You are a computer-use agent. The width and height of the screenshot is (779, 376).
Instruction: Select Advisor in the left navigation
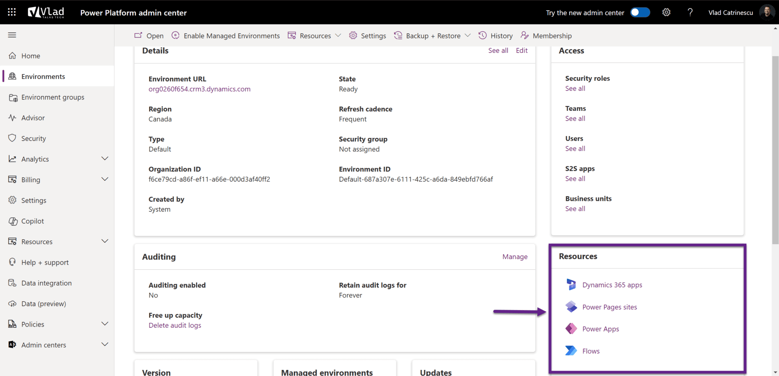coord(33,117)
